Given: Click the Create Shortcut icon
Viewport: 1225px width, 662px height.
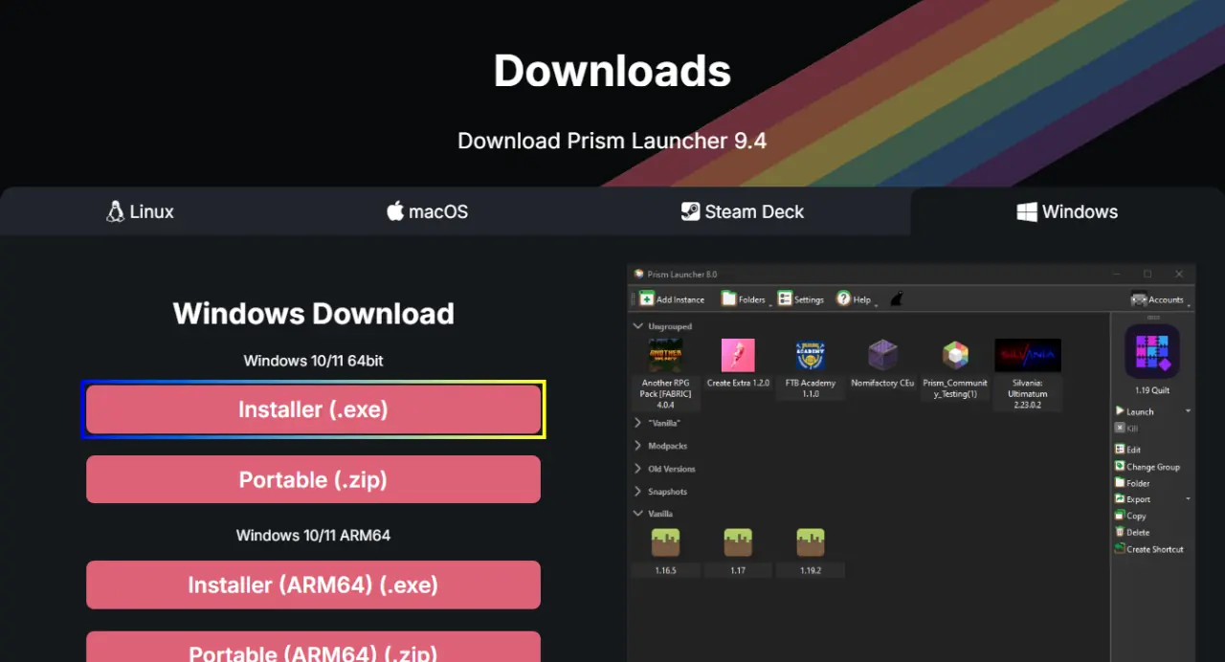Looking at the screenshot, I should pyautogui.click(x=1120, y=549).
